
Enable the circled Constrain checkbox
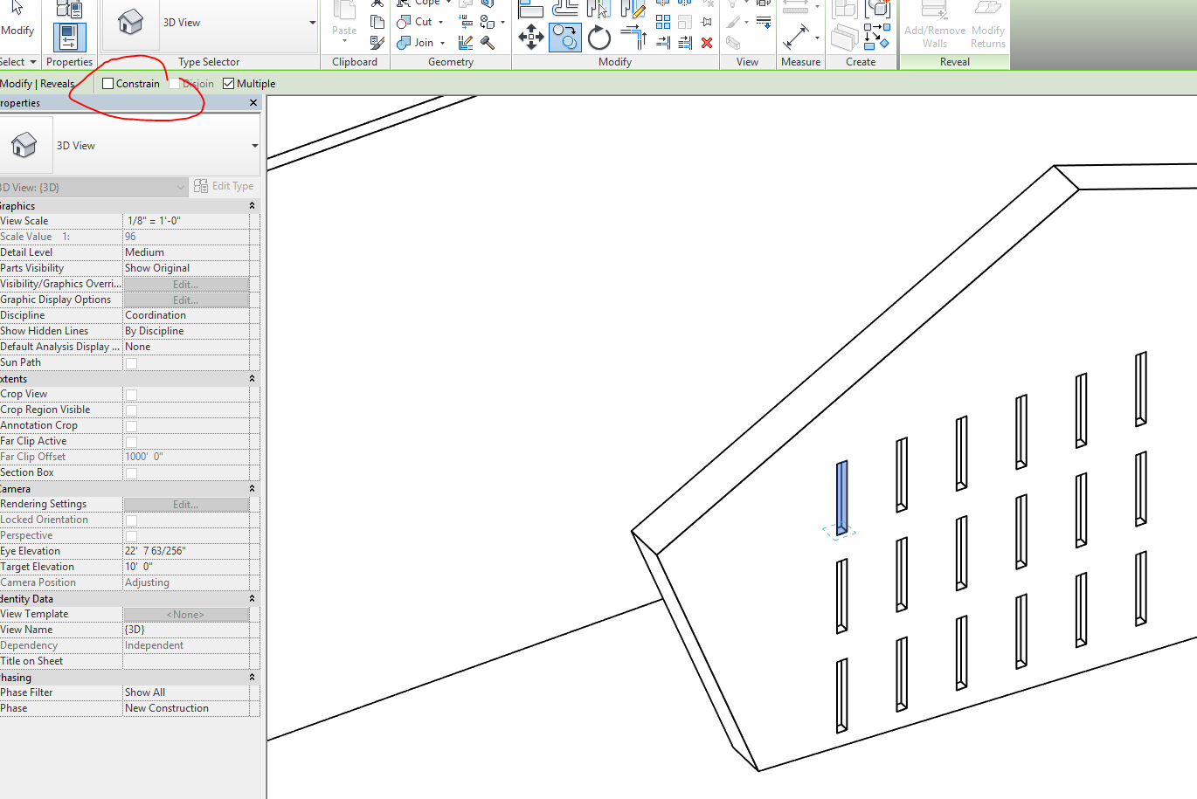coord(107,83)
